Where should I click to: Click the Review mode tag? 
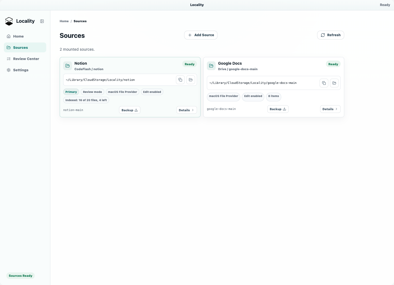coord(92,92)
